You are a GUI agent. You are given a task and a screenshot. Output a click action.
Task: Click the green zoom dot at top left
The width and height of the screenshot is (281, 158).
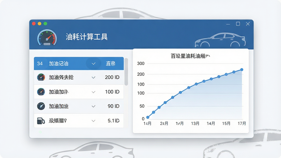coord(45,24)
